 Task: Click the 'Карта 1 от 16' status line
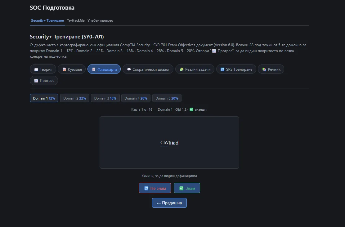pyautogui.click(x=169, y=109)
